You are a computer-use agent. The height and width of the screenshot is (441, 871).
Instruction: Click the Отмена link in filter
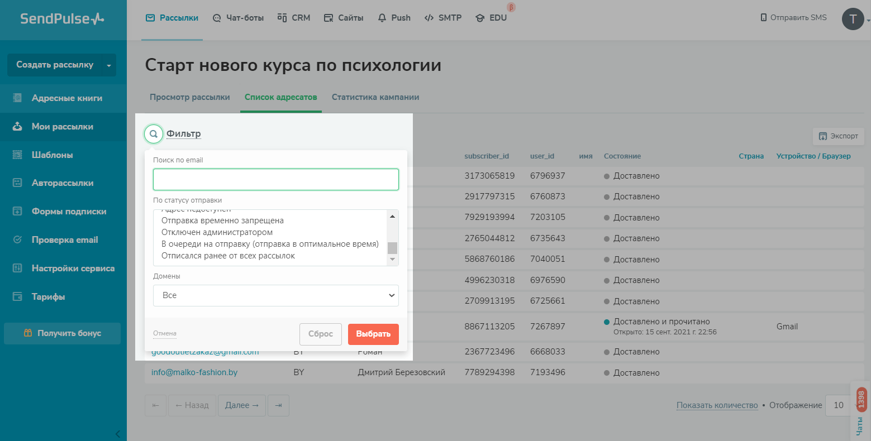165,333
